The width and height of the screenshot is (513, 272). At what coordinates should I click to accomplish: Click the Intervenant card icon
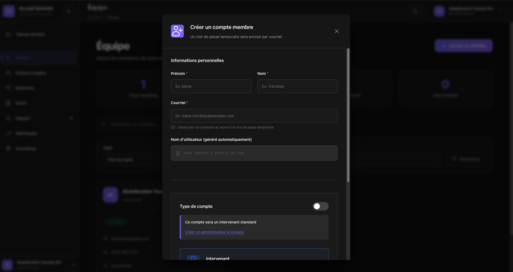tap(193, 258)
